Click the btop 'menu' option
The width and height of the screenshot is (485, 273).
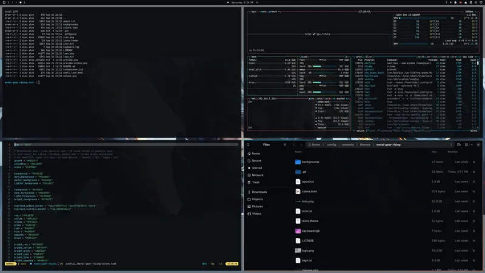(x=264, y=12)
